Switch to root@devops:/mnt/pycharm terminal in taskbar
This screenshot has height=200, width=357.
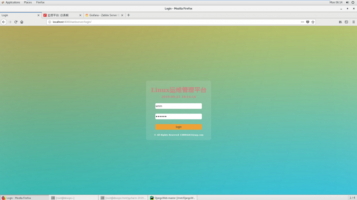(123, 198)
